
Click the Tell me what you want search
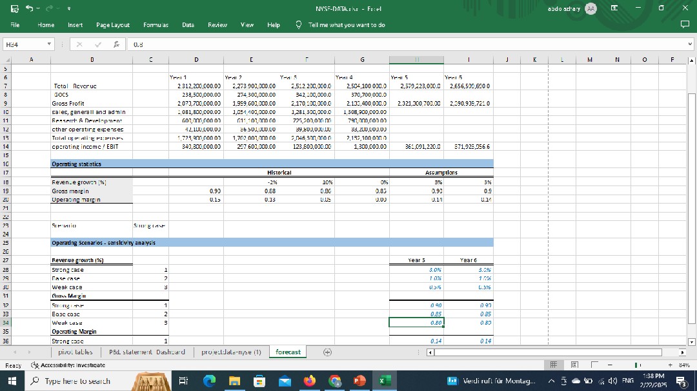point(346,25)
